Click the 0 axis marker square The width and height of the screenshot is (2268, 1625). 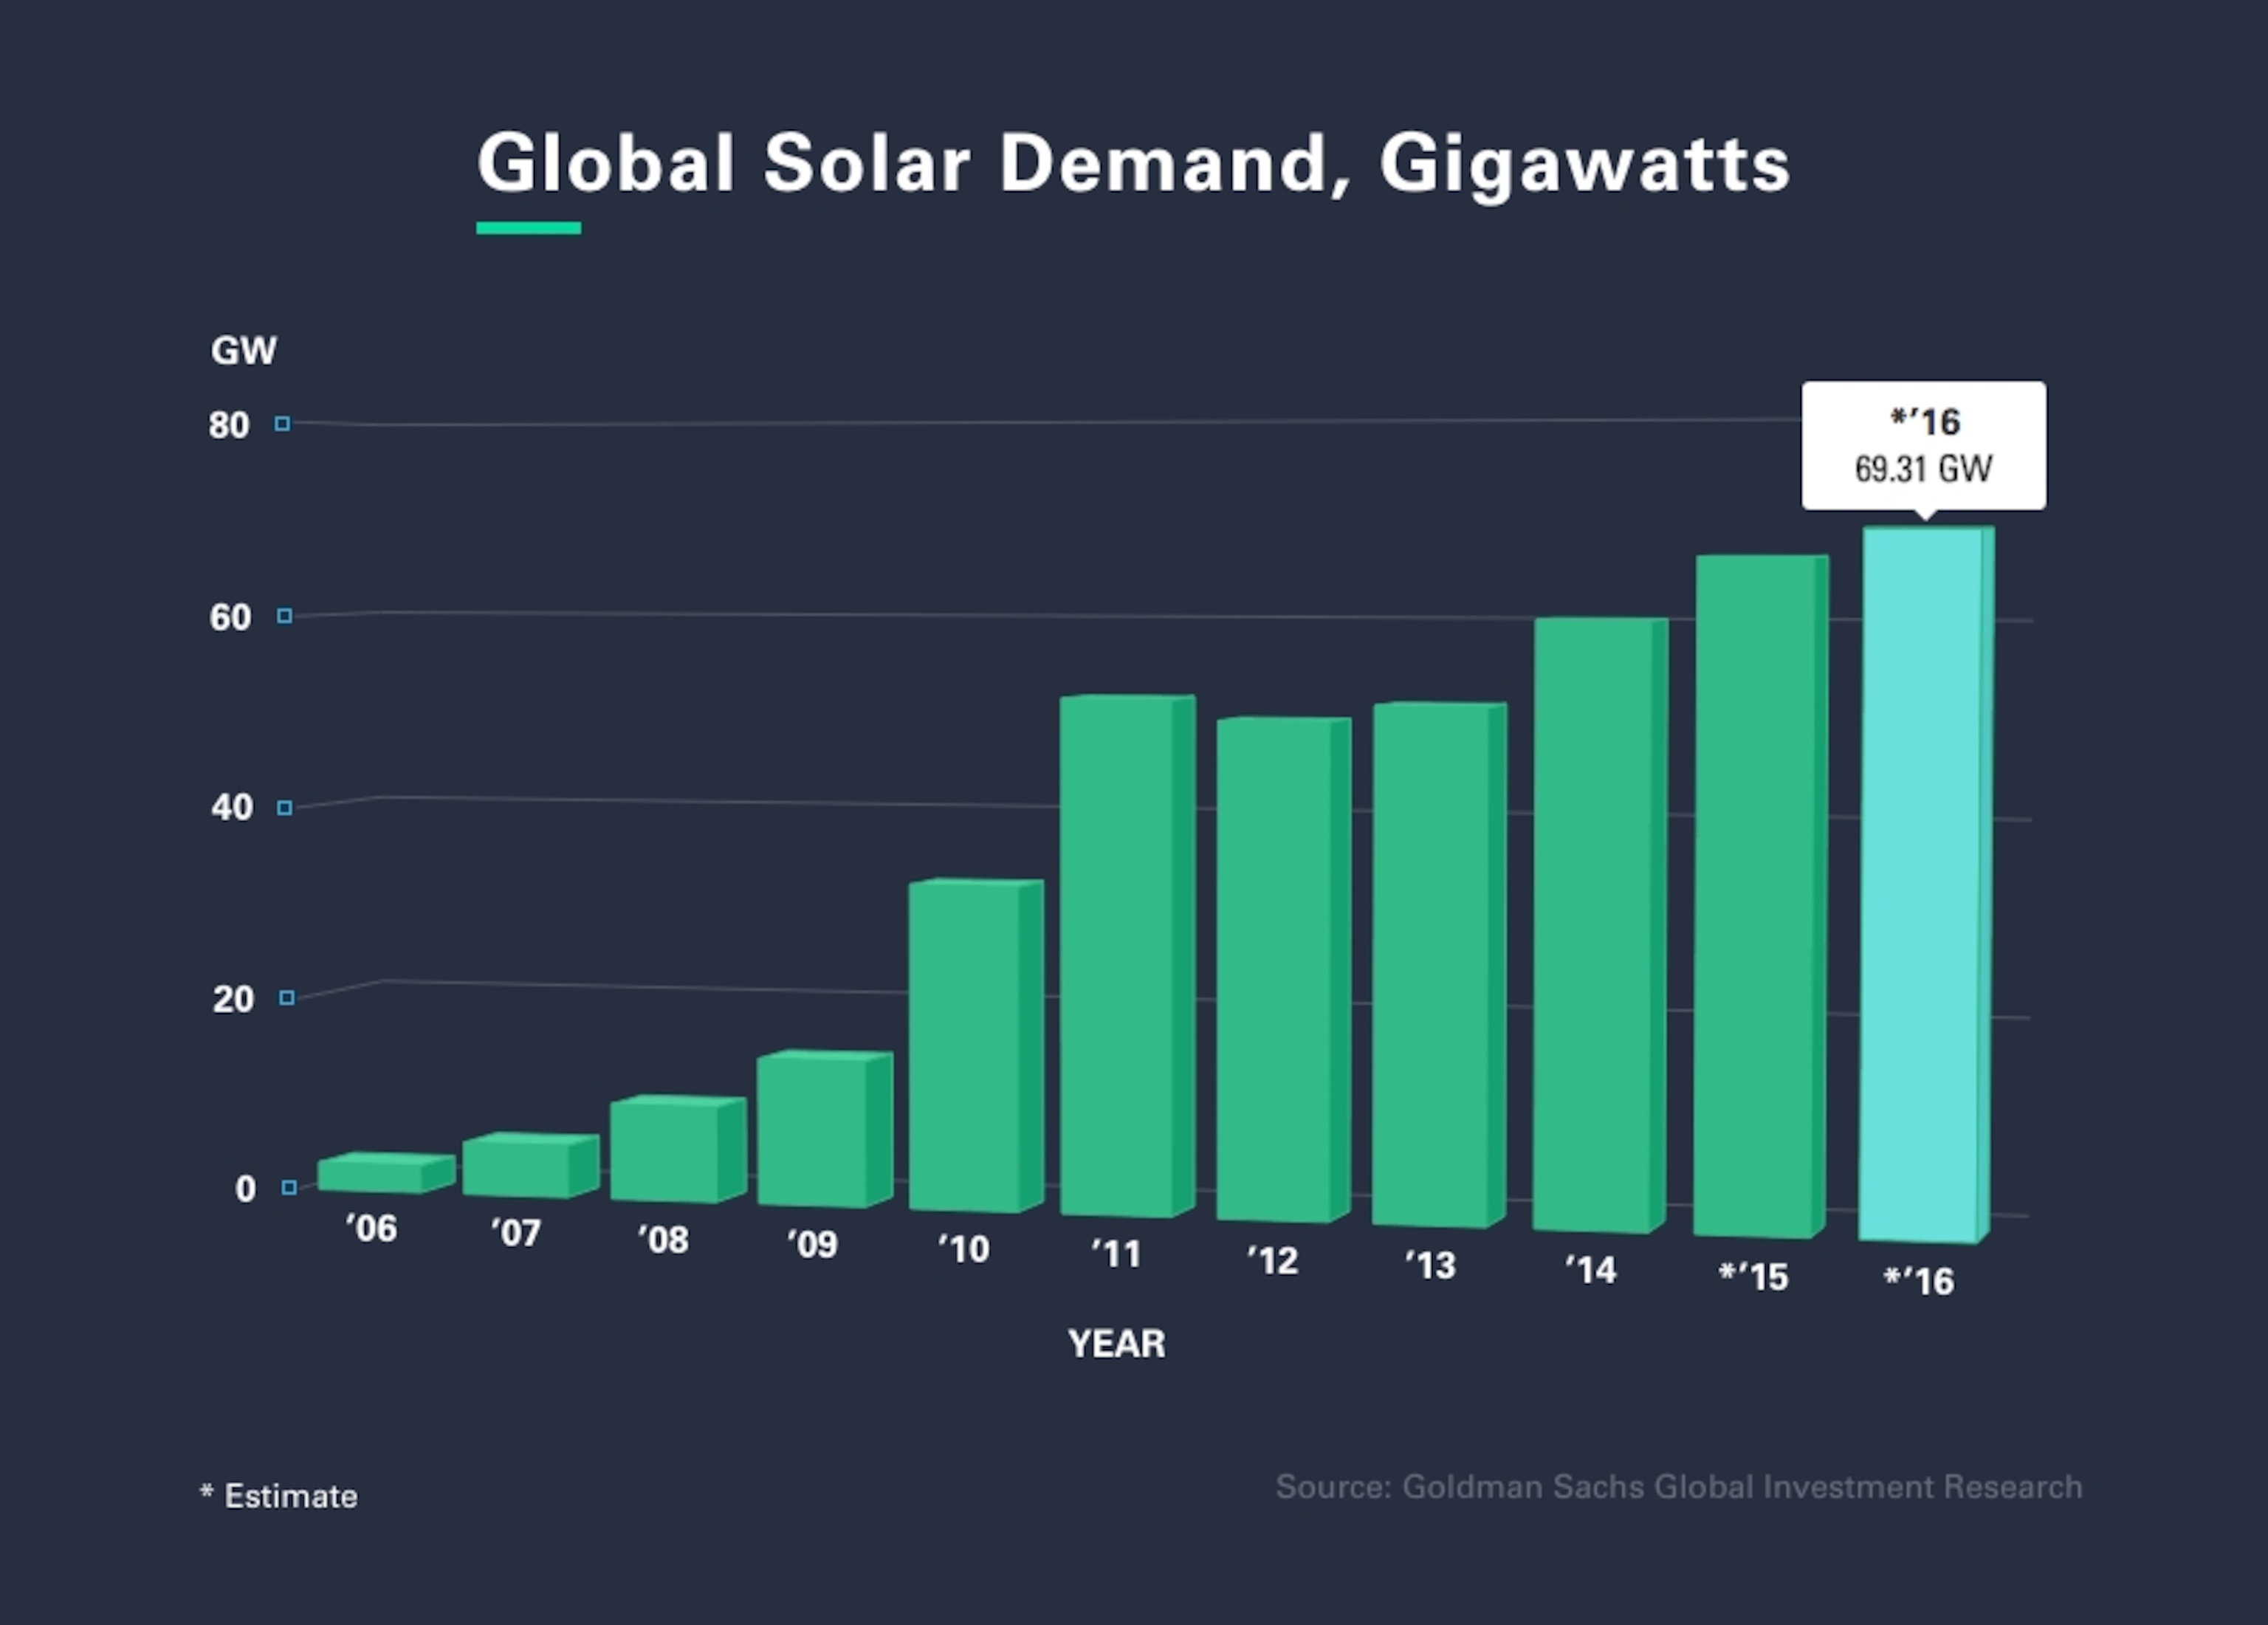(x=289, y=1188)
